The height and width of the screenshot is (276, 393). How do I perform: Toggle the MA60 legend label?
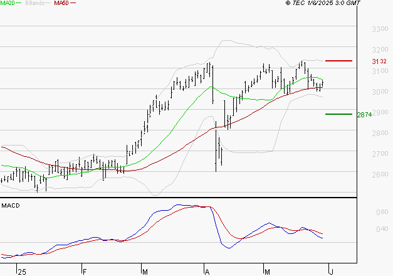(x=61, y=3)
